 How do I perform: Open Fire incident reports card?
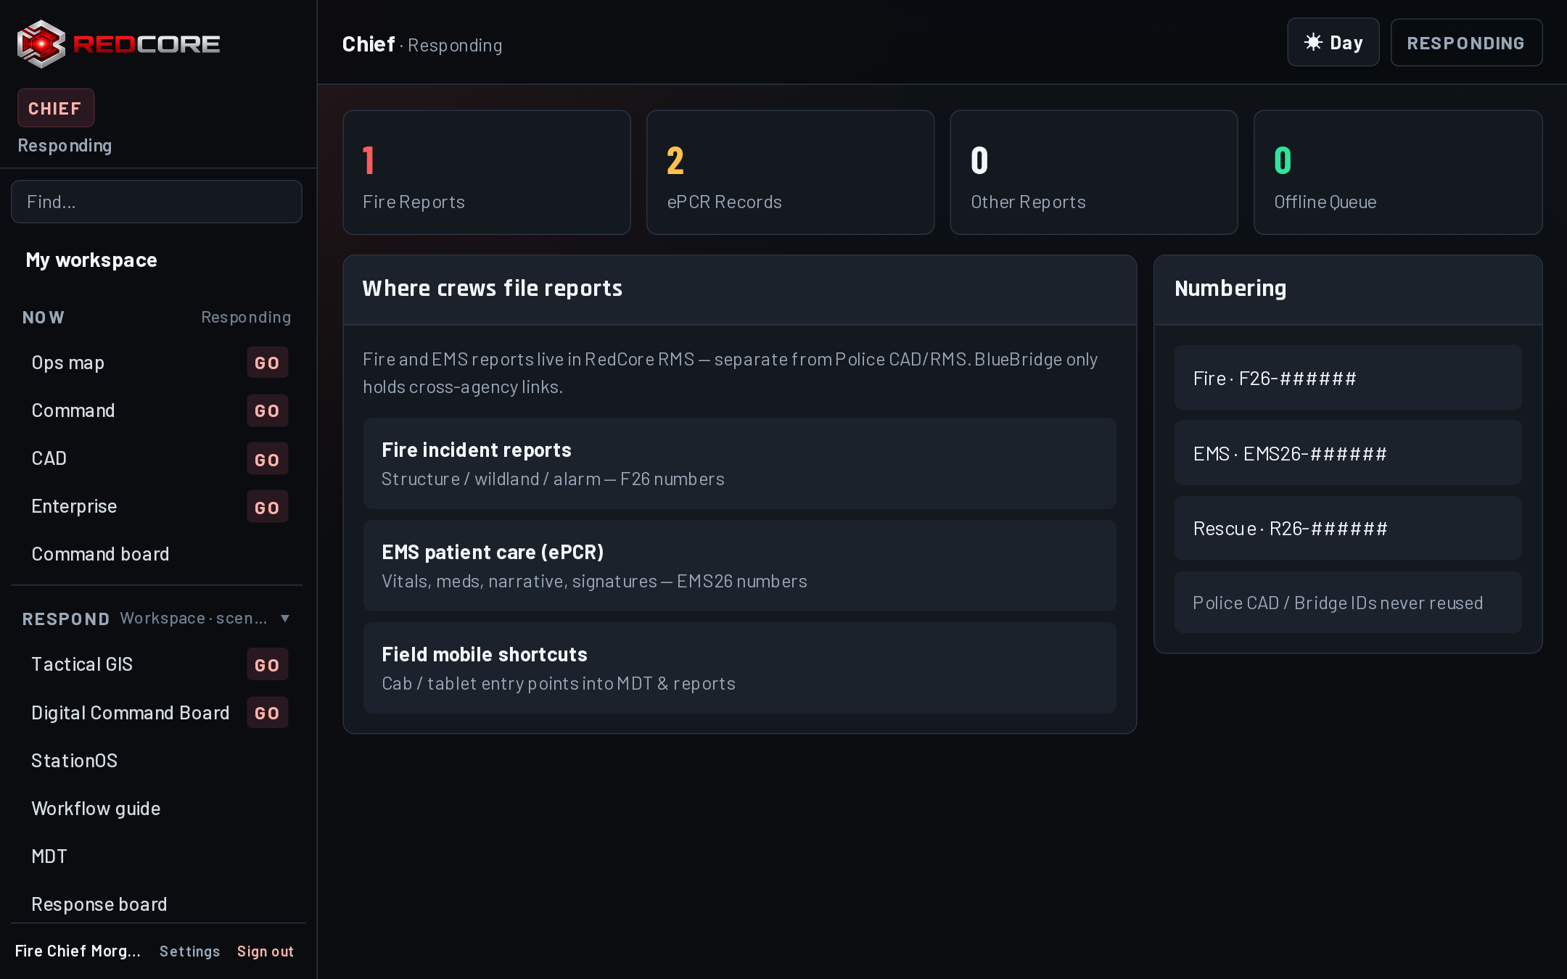(x=739, y=463)
